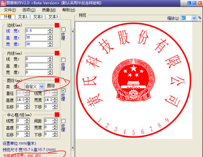Switch to the 文本1 tab
Screen dimensions: 203x157
pos(23,17)
